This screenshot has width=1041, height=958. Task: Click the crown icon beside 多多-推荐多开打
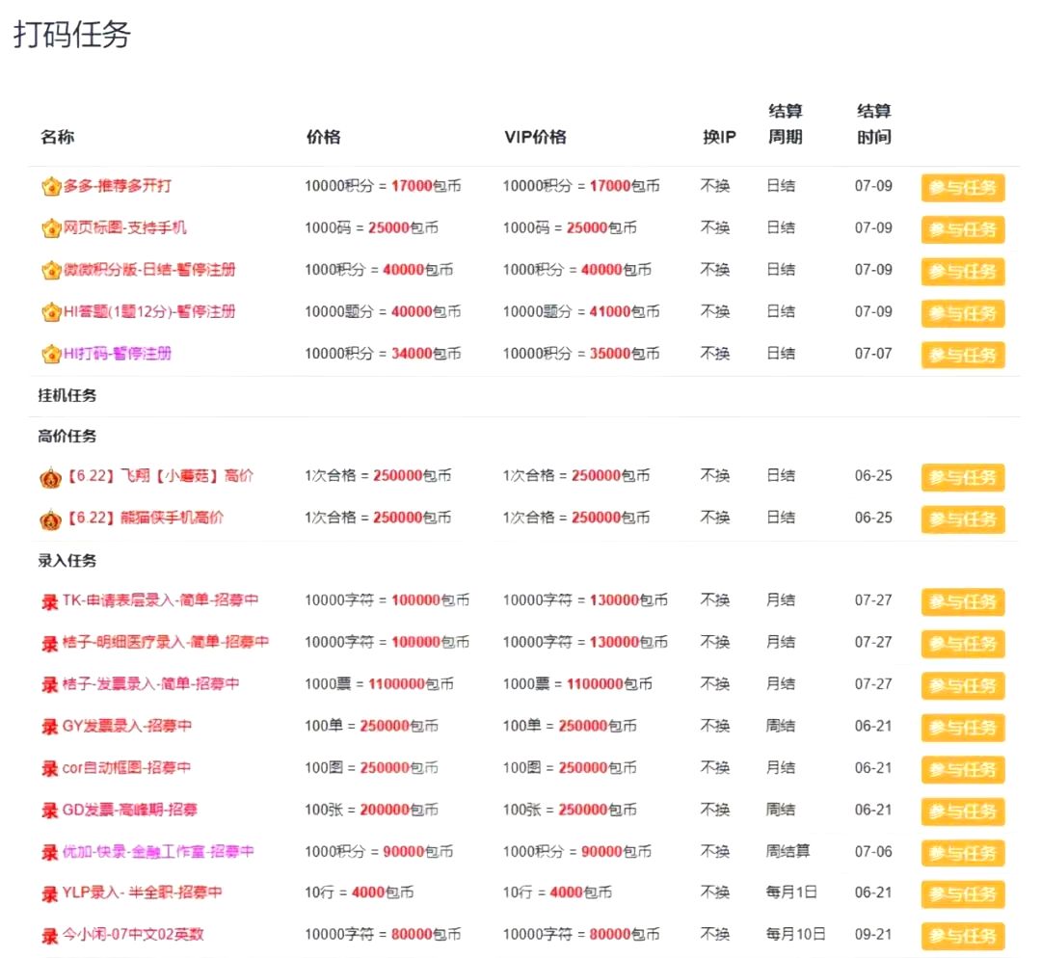click(x=49, y=186)
